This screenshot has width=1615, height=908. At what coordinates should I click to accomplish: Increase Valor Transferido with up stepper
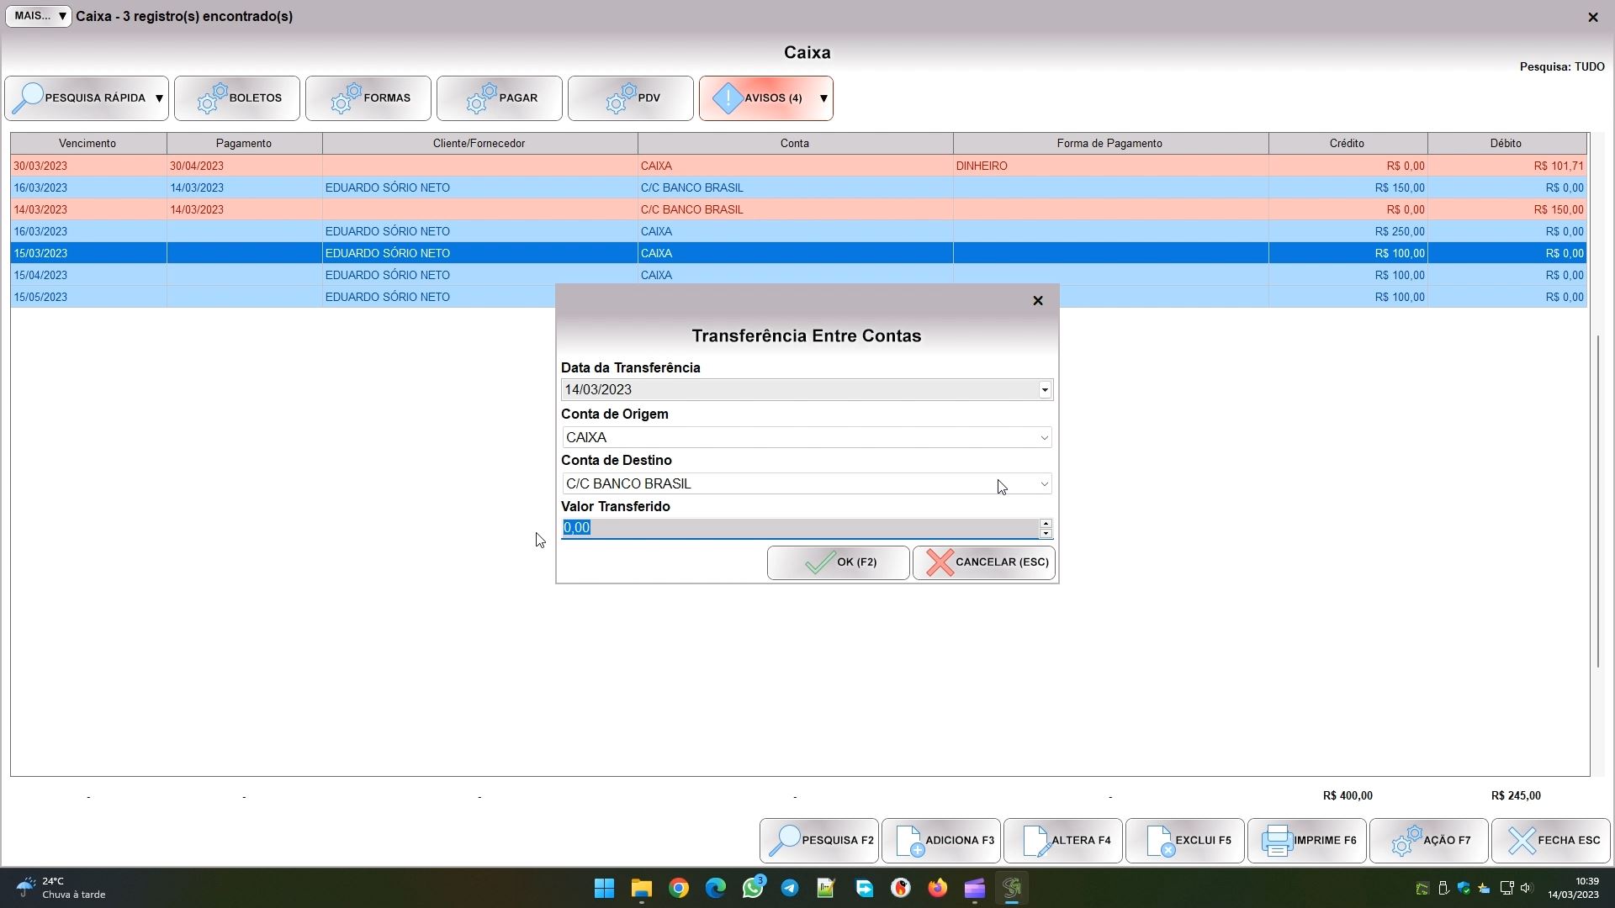[1046, 523]
